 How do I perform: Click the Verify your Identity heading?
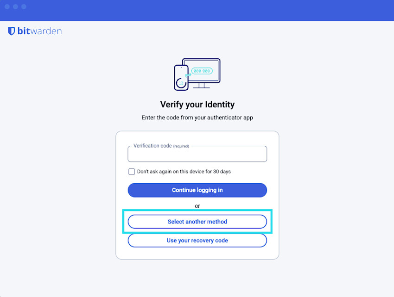(197, 105)
